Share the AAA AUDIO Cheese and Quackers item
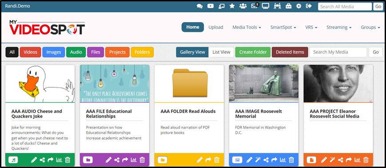Image resolution: width=386 pixels, height=168 pixels. pos(42,160)
